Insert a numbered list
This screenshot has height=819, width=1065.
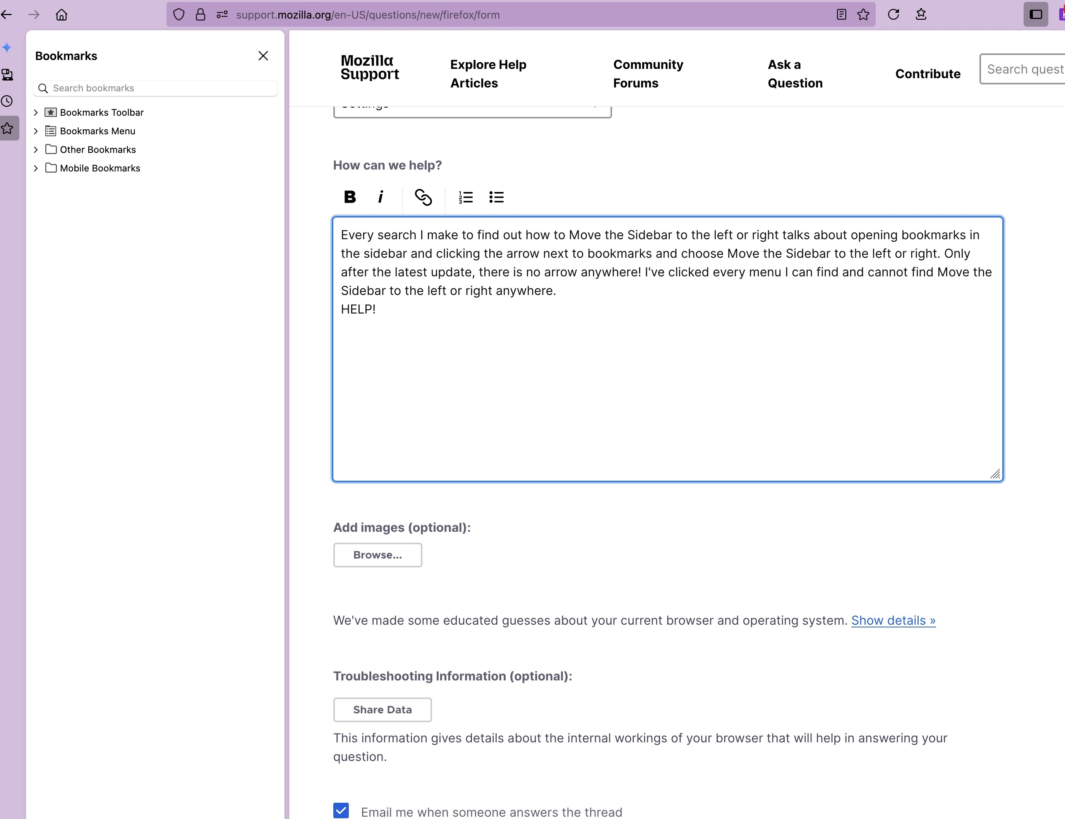[466, 197]
